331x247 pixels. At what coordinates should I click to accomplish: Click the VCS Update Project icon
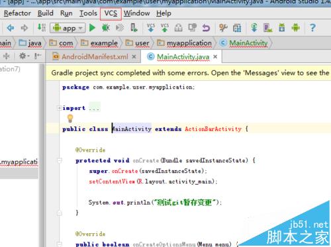(x=151, y=28)
